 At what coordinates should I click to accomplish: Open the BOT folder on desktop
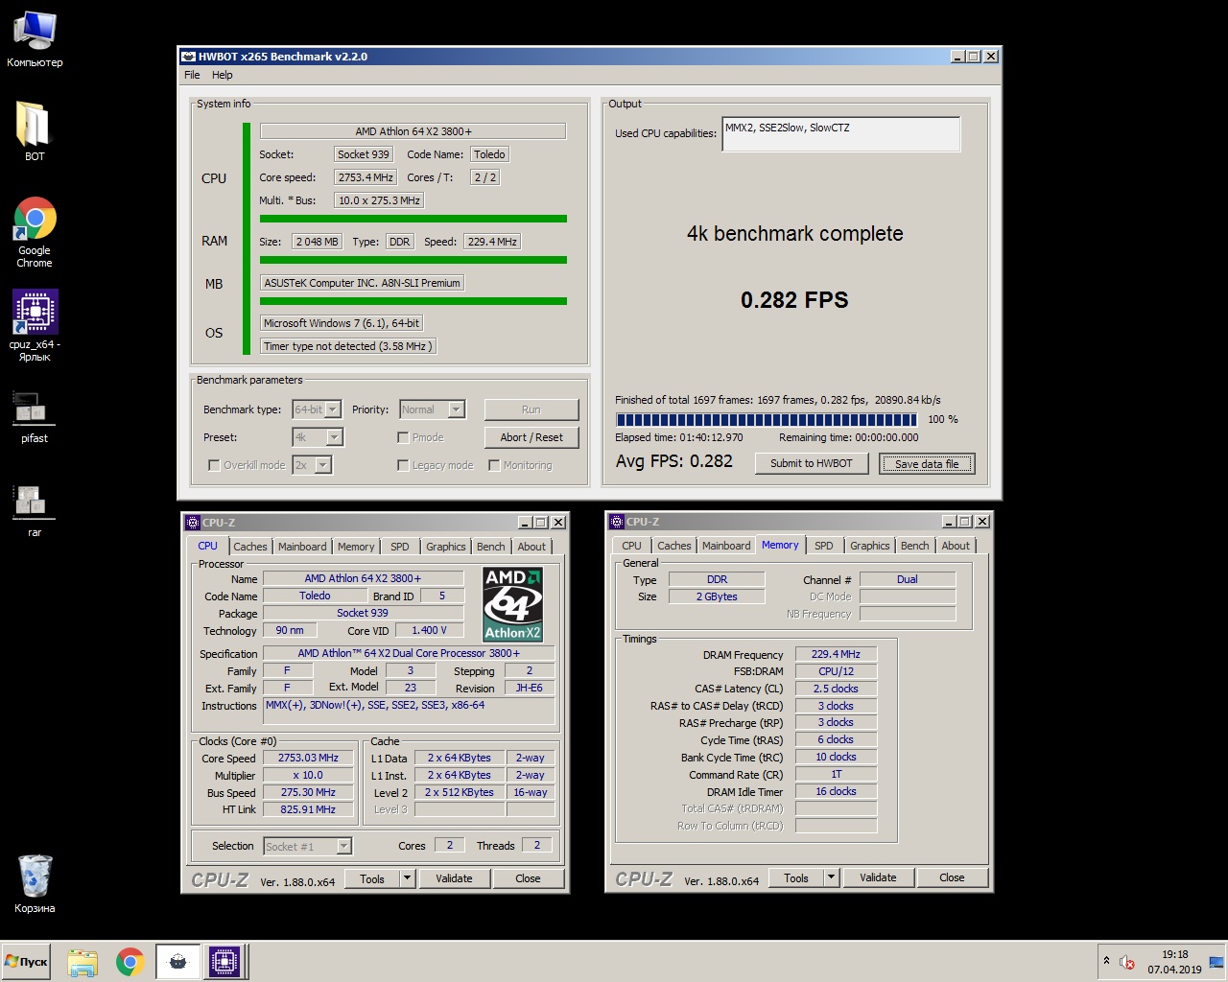[35, 131]
